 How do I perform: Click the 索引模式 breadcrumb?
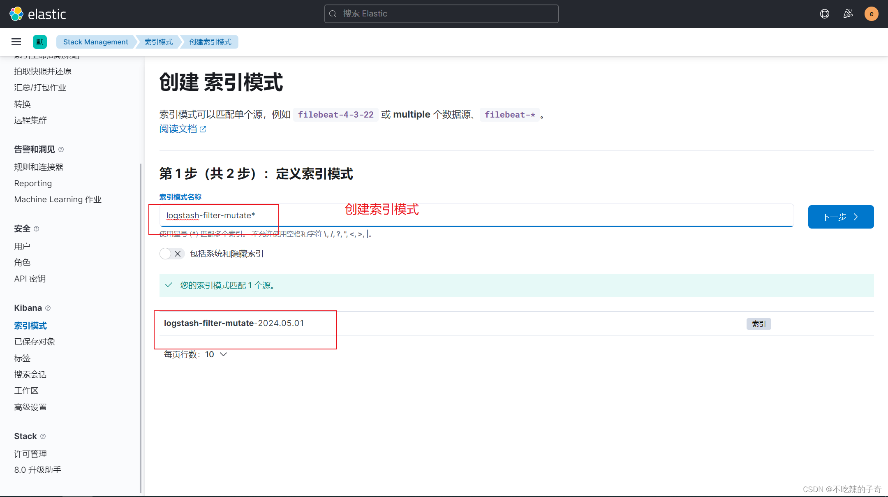click(159, 42)
